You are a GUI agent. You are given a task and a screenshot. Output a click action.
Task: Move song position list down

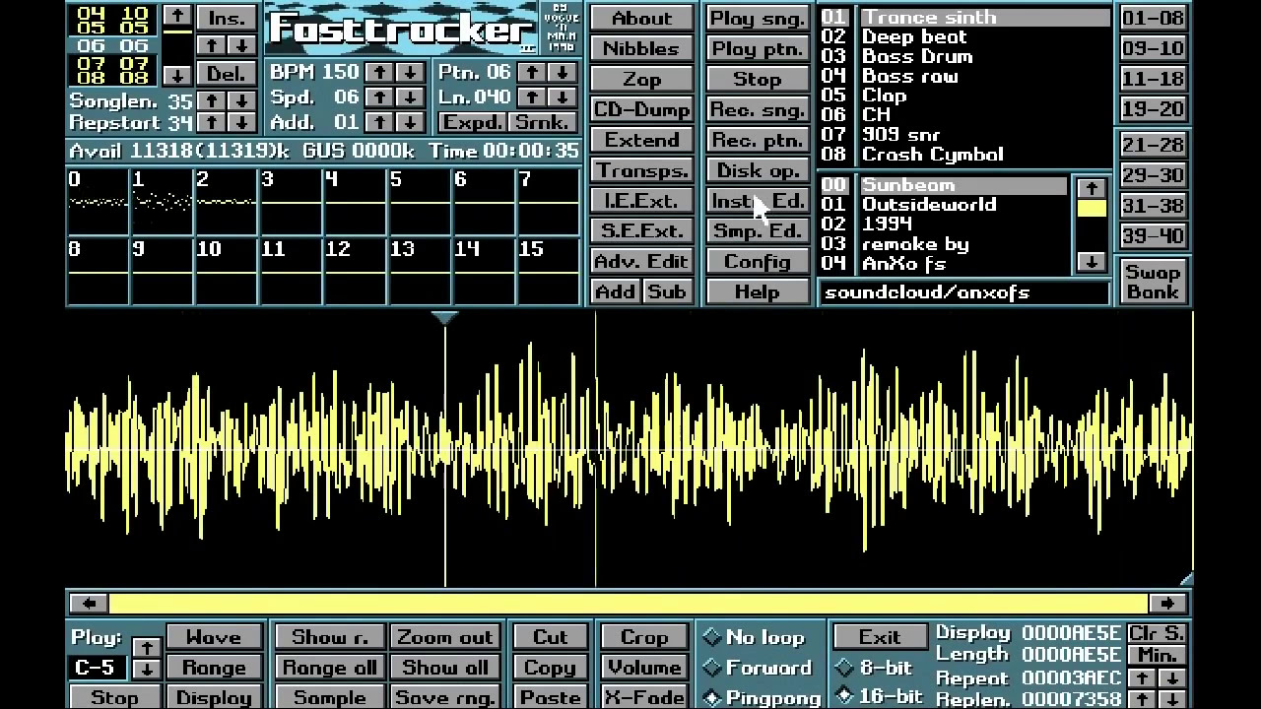click(177, 75)
